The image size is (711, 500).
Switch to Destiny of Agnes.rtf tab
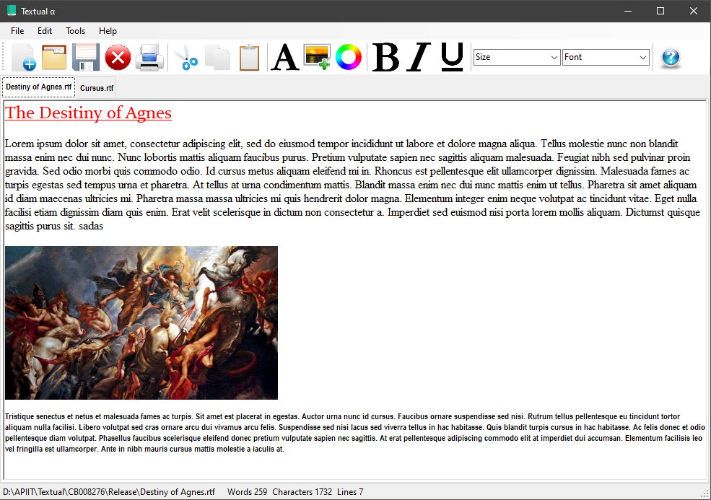pos(38,87)
